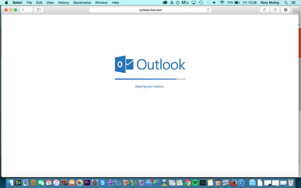301x188 pixels.
Task: Open the Safari Share button
Action: pyautogui.click(x=264, y=10)
